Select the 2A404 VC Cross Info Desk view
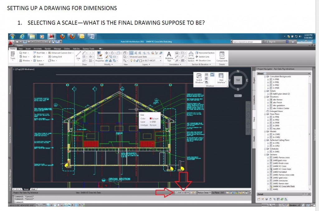The width and height of the screenshot is (319, 211). [283, 186]
